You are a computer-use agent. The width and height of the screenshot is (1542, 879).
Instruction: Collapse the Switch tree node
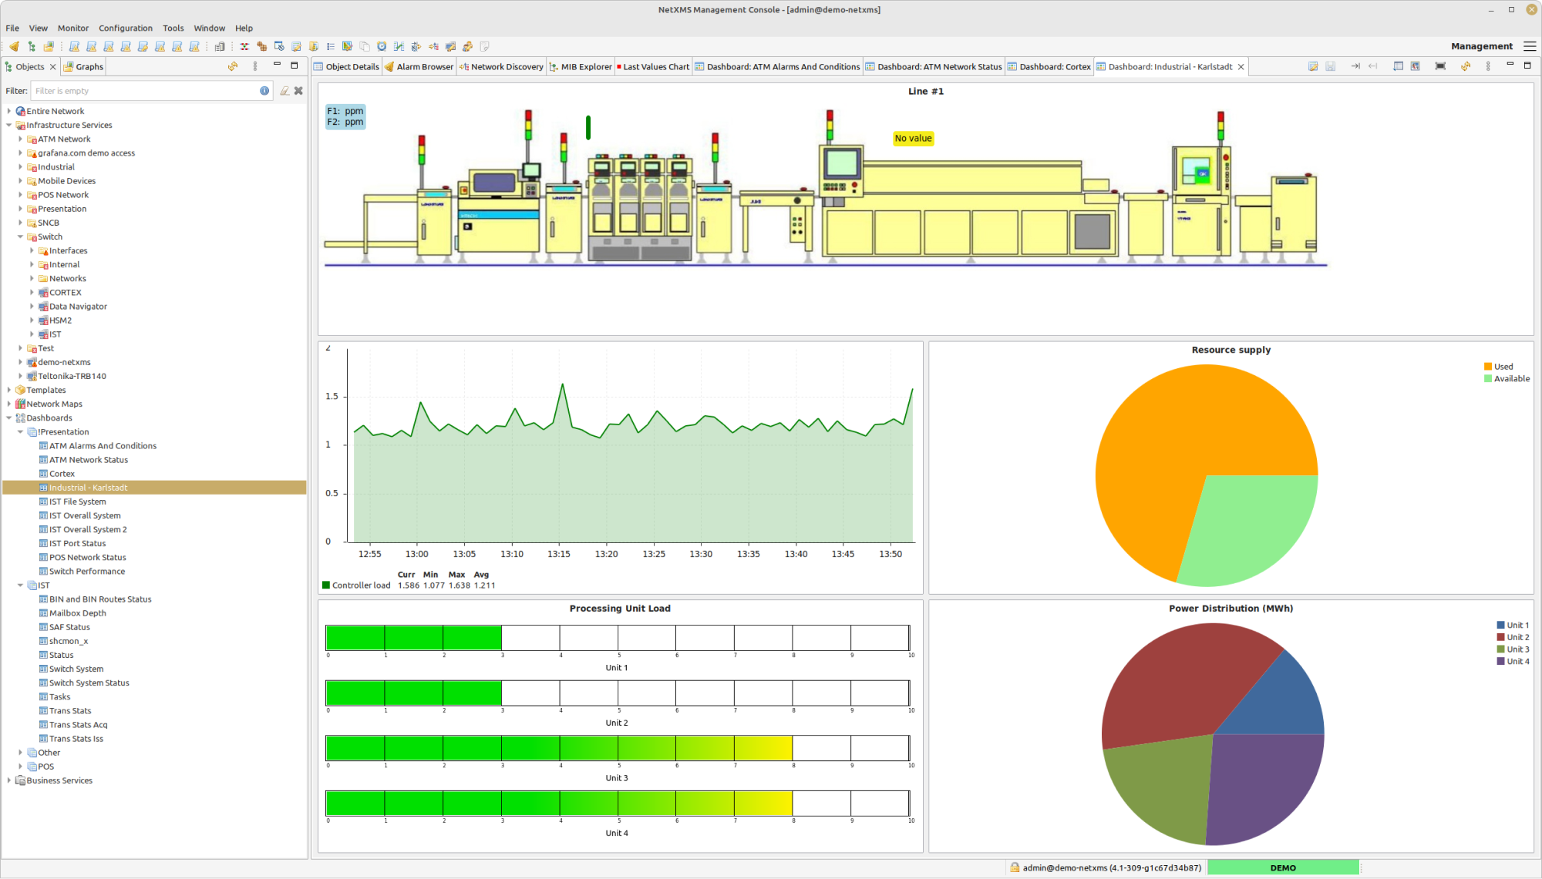pos(21,237)
